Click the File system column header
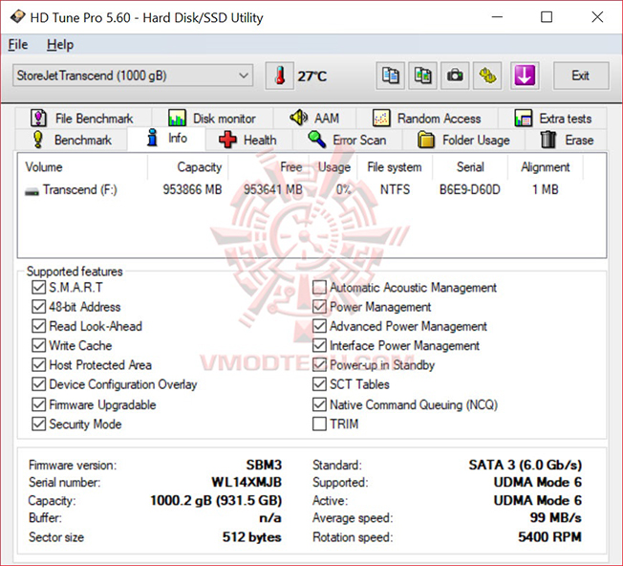Viewport: 623px width, 566px height. coord(395,167)
